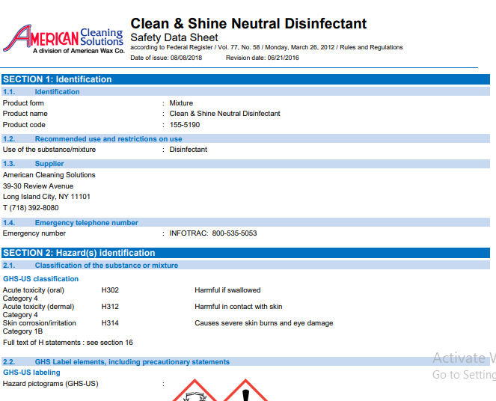Screen dimensions: 496x401
Task: Click the H314 hazard code
Action: 110,323
